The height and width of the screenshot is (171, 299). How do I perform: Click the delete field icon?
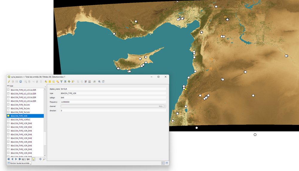82,81
